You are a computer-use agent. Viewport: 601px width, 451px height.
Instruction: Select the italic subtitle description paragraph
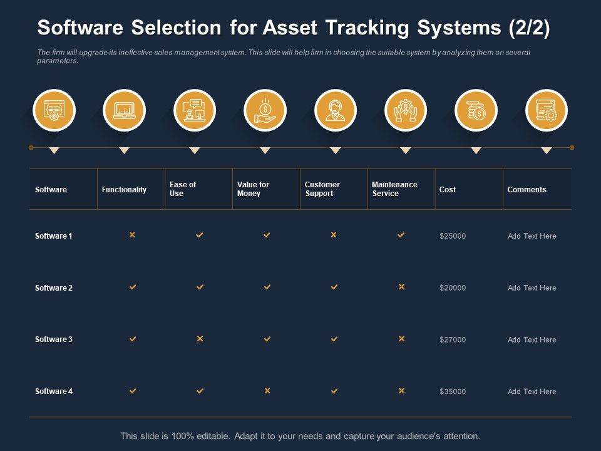[x=284, y=56]
